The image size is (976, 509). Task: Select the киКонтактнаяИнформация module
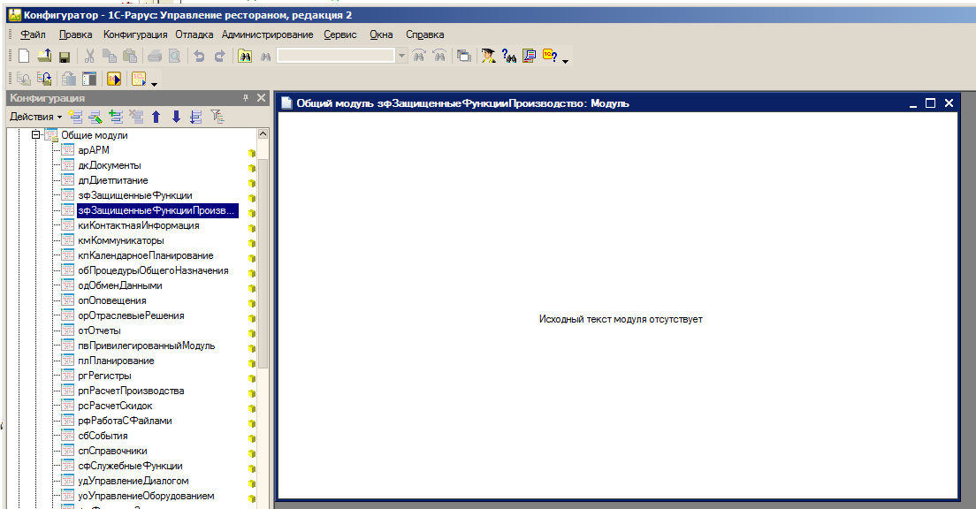tap(139, 225)
